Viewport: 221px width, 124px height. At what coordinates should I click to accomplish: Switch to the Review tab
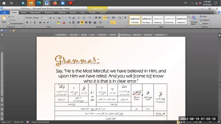point(73,12)
